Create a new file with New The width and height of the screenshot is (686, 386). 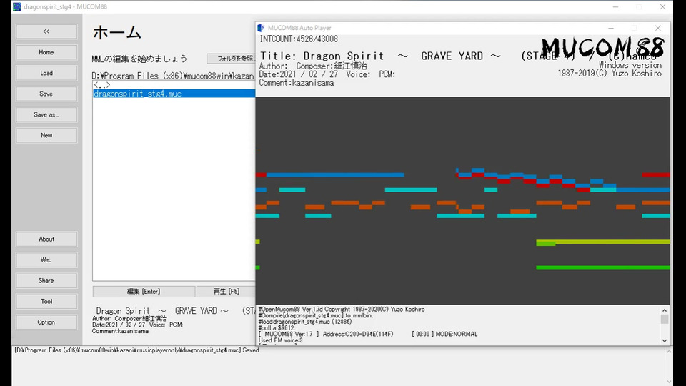46,135
